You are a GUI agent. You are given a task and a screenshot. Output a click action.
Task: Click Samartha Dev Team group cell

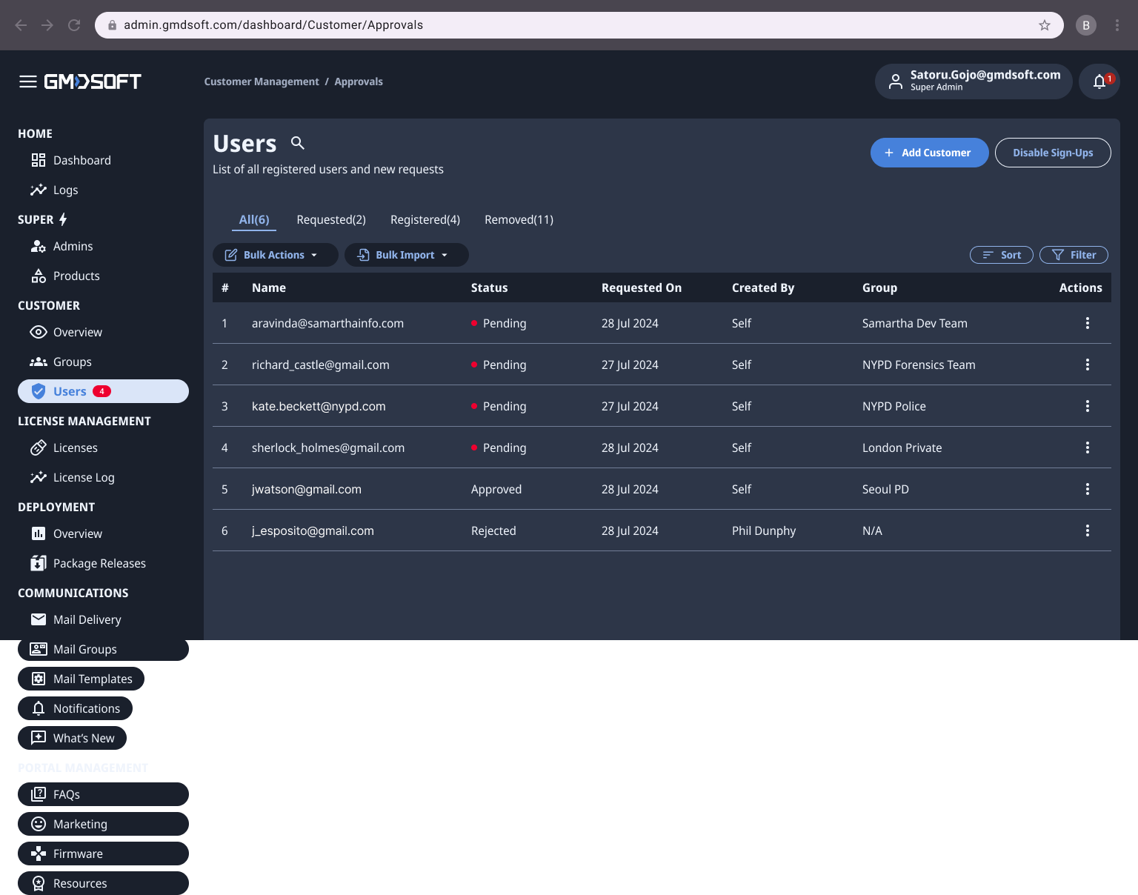[x=915, y=323]
